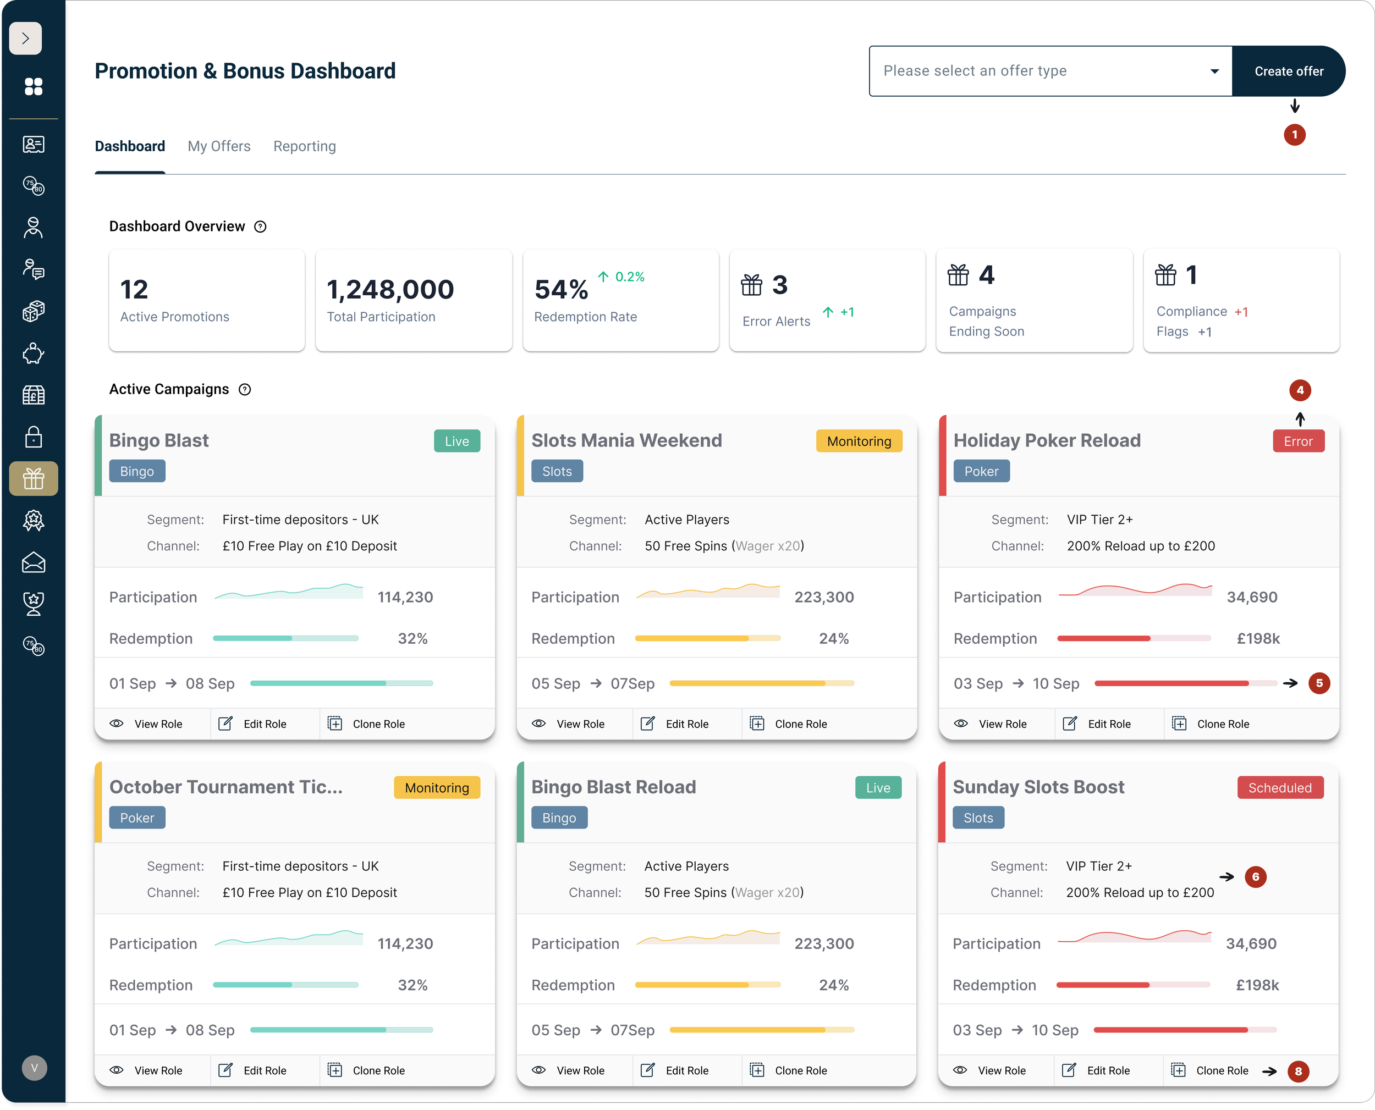Open the padlock security sidebar icon
The width and height of the screenshot is (1375, 1110).
click(x=33, y=438)
